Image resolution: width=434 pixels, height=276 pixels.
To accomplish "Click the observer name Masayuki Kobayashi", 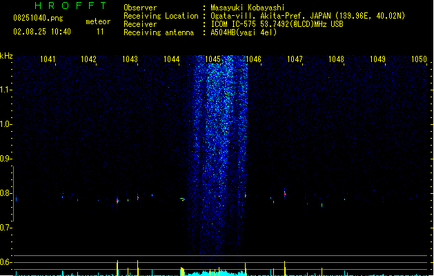I will (x=248, y=8).
